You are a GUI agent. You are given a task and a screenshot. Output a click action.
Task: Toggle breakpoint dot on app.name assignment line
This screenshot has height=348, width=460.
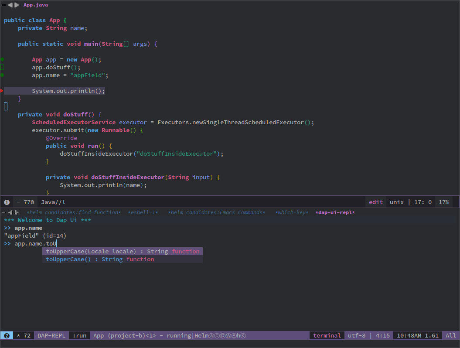pos(2,75)
